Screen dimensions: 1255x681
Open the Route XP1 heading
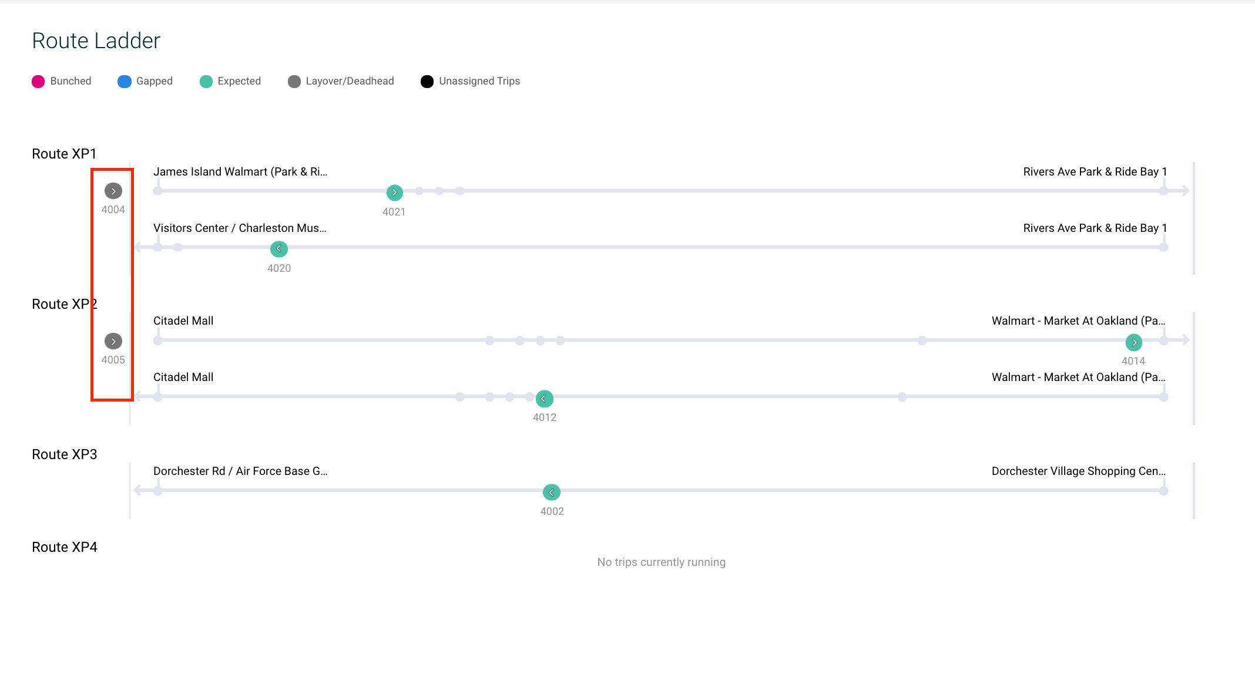tap(64, 154)
